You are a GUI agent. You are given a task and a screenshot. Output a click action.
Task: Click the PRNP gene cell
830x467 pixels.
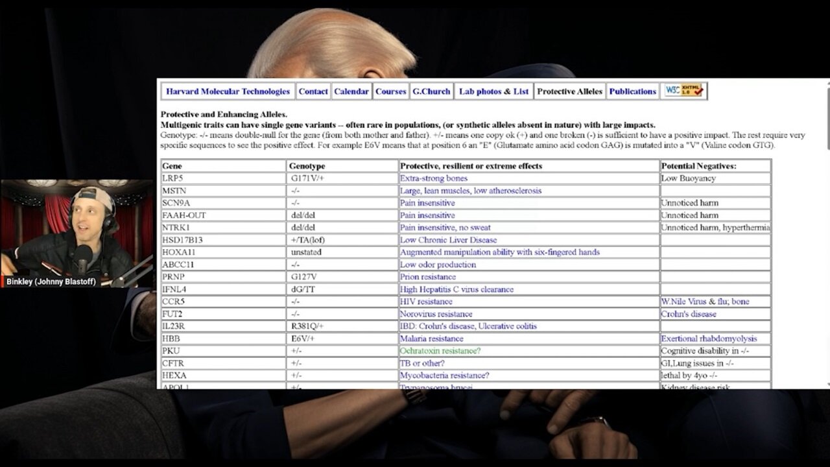(224, 277)
